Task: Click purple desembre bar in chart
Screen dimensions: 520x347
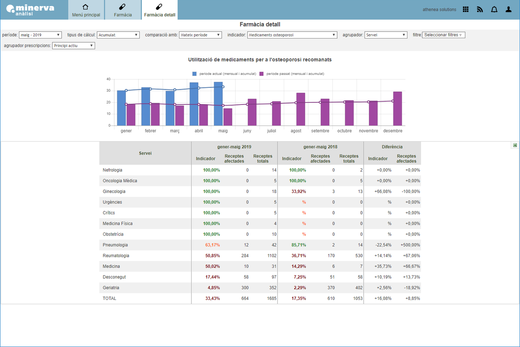Action: pos(397,109)
